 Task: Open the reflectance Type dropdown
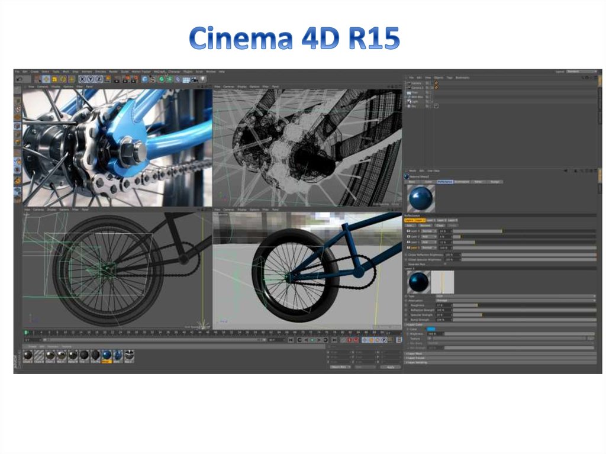[516, 296]
